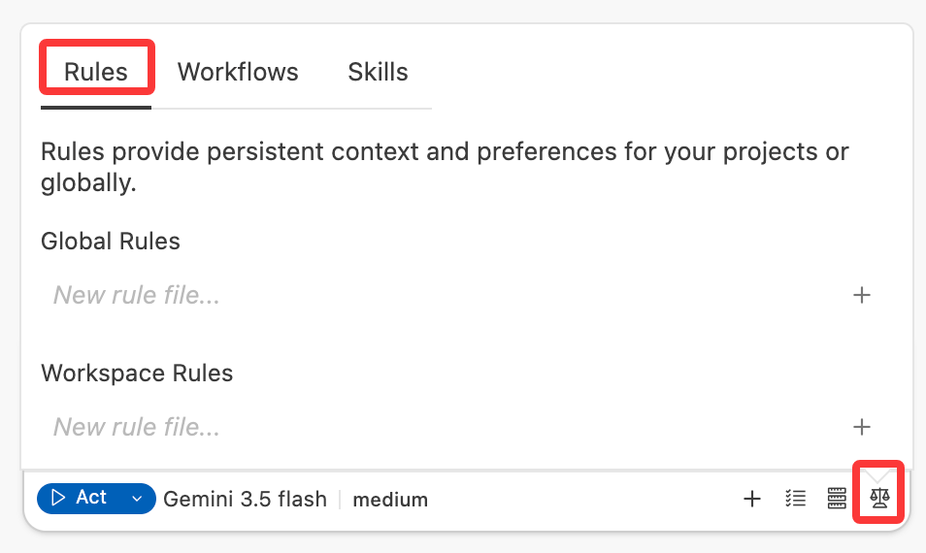Image resolution: width=926 pixels, height=553 pixels.
Task: Open the checklist focus-chain icon
Action: point(796,498)
